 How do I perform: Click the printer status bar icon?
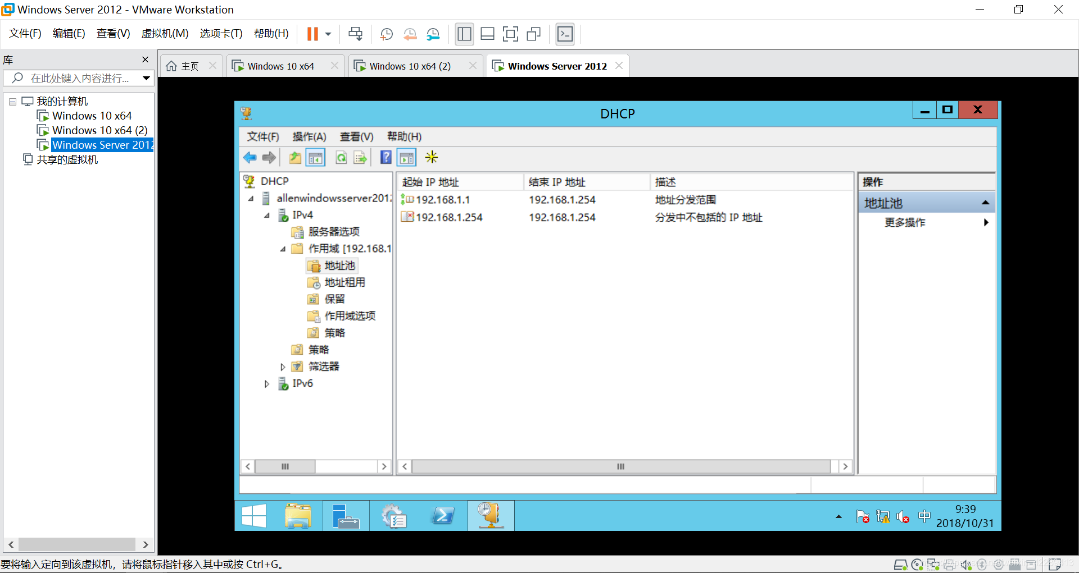coord(950,565)
